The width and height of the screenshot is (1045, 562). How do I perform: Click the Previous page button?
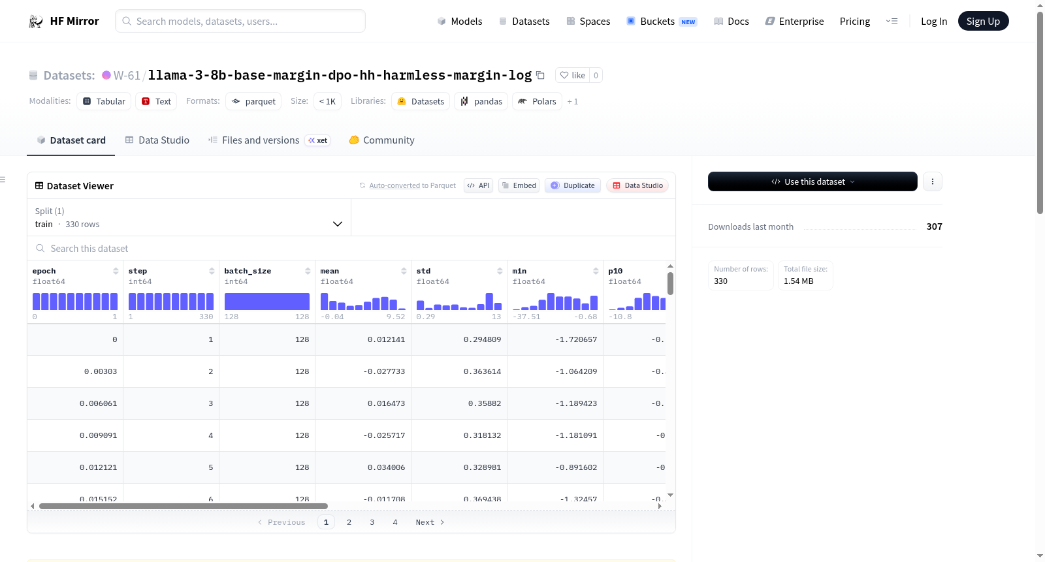tap(281, 522)
